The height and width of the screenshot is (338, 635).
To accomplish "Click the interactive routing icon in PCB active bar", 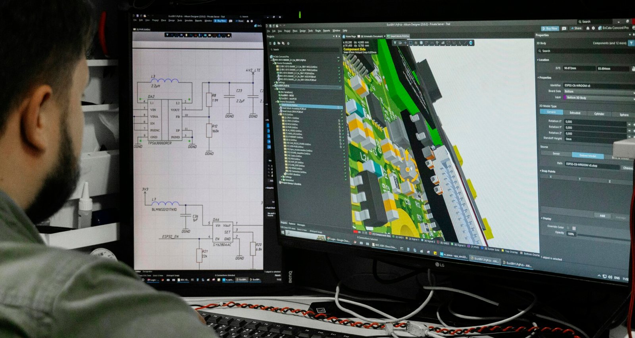I will click(x=427, y=43).
